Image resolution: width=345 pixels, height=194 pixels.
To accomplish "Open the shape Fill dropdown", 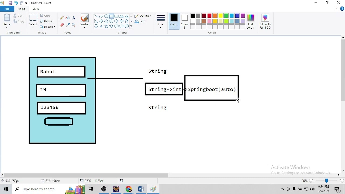I will tap(140, 21).
